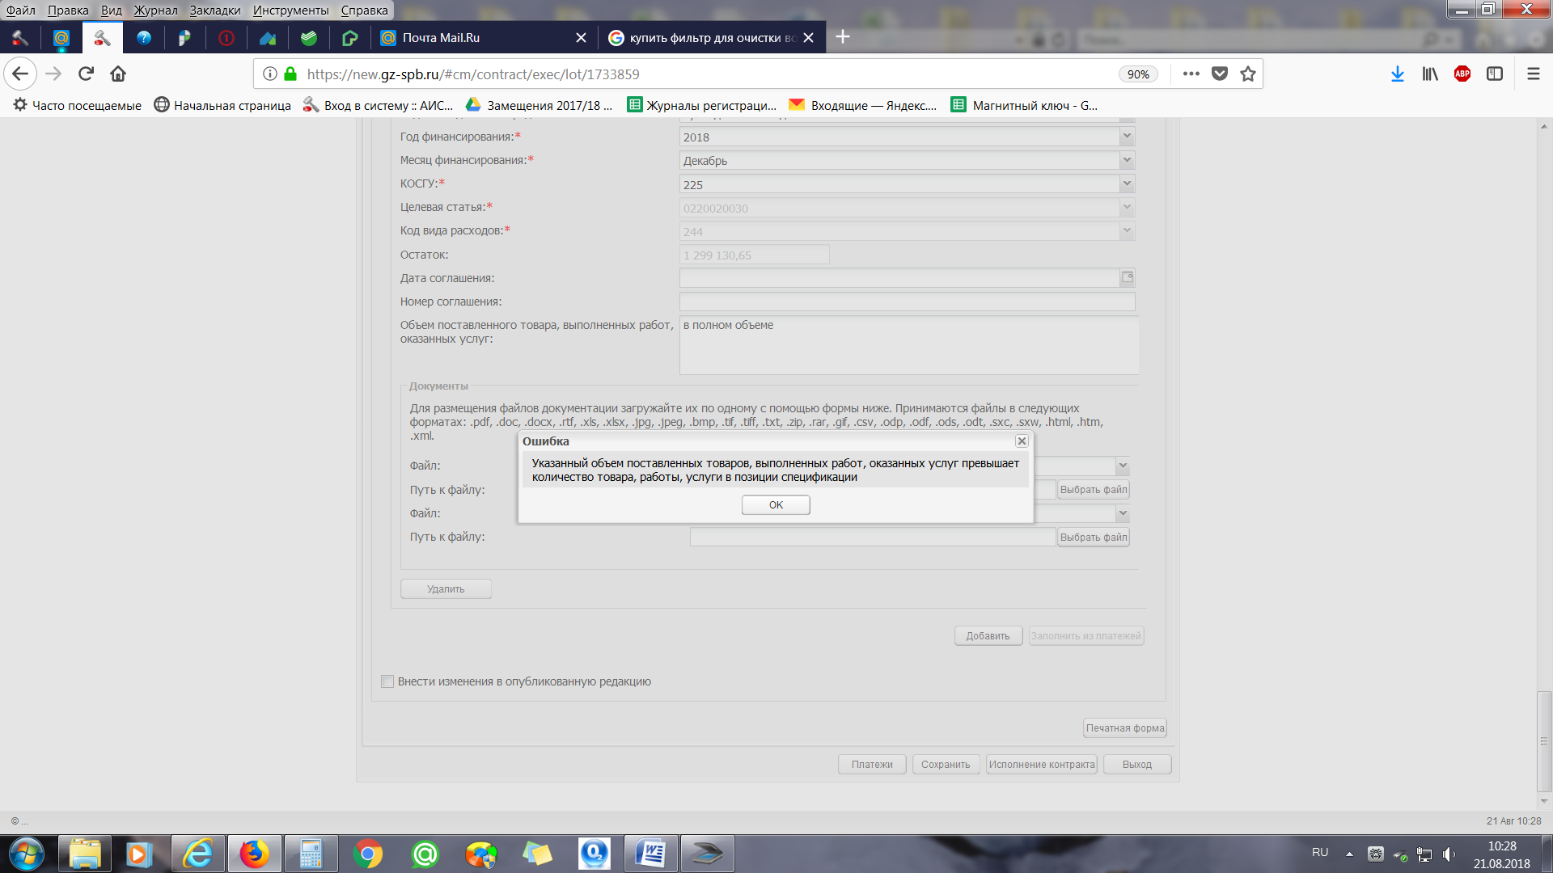1553x873 pixels.
Task: Expand the 'Год финансирования' dropdown
Action: click(1126, 137)
